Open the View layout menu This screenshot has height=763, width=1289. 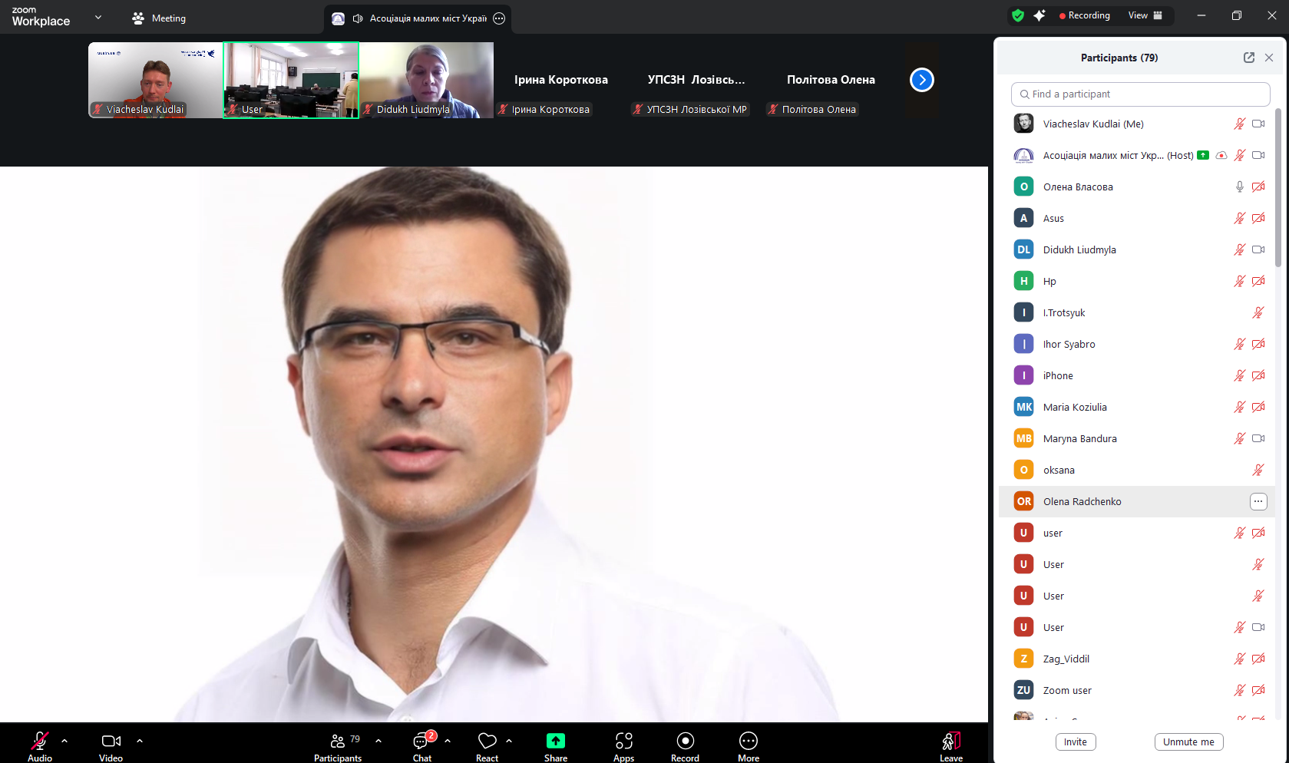coord(1145,15)
